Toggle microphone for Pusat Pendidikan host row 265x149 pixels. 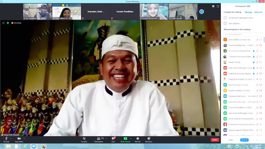pyautogui.click(x=257, y=45)
